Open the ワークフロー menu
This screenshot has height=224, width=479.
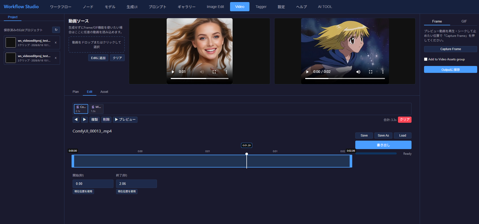(x=61, y=7)
